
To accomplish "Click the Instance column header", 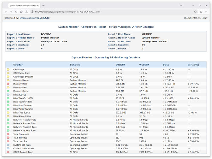I will [x=75, y=65].
